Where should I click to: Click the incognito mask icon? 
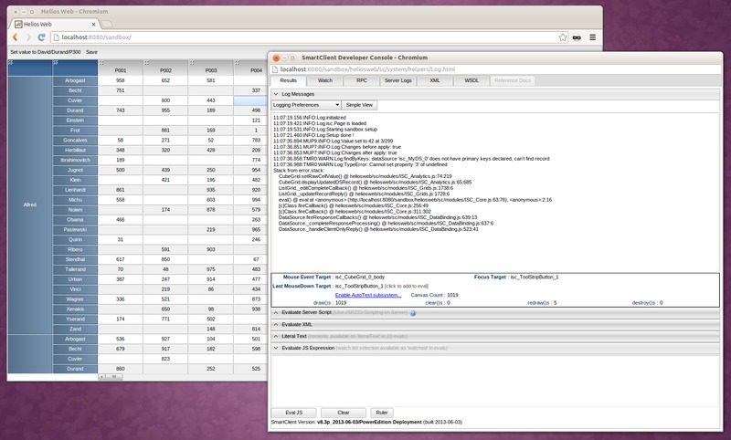(x=576, y=37)
